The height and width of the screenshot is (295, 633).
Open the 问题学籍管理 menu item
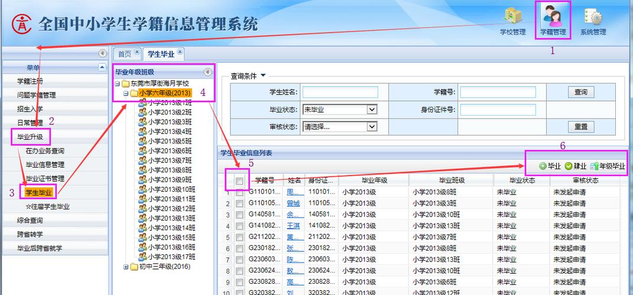point(56,95)
